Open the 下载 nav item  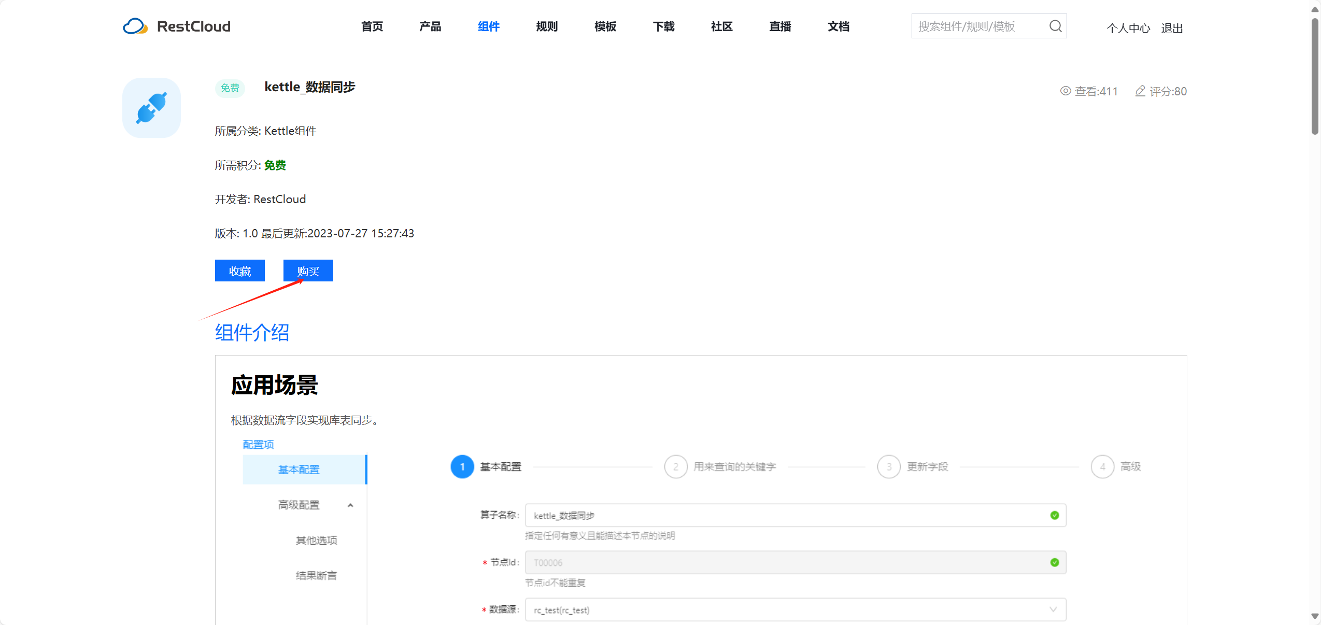tap(663, 26)
